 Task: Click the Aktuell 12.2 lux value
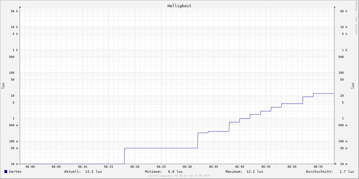93,172
